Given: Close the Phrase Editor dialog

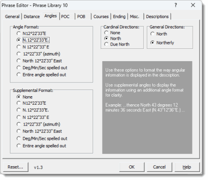Looking at the screenshot, I should pos(193,5).
